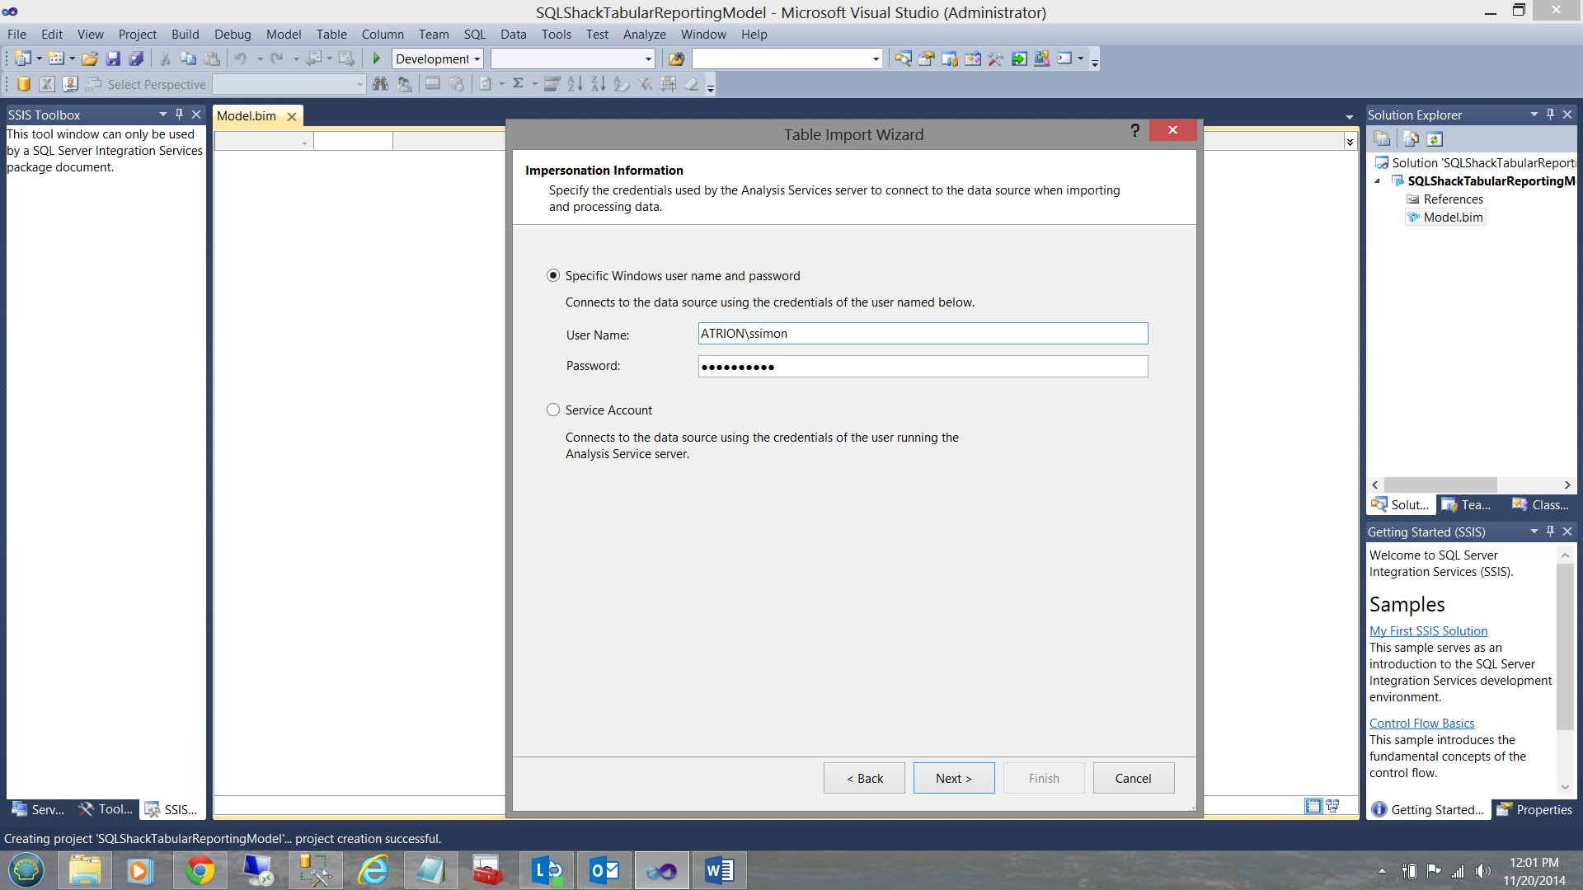Click the Next > button

(x=953, y=779)
